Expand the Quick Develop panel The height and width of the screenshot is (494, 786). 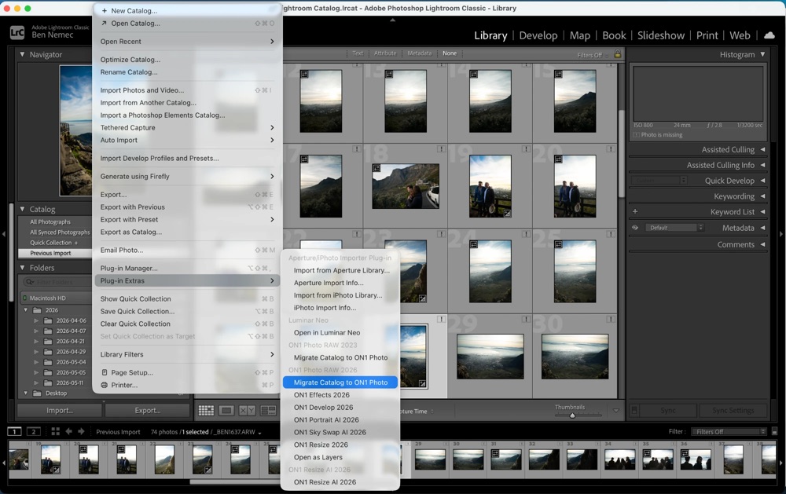point(762,181)
